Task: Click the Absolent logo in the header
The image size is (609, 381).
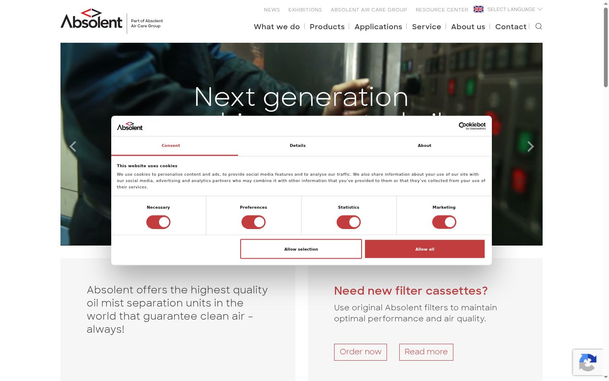Action: pos(91,19)
